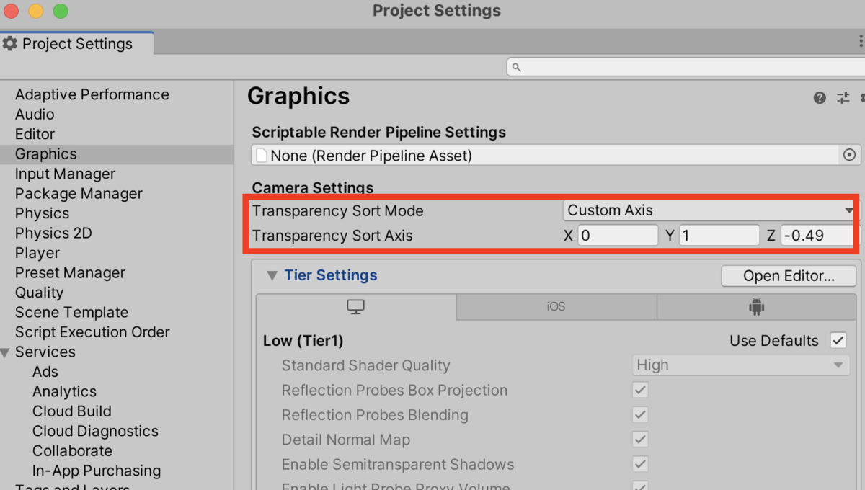865x490 pixels.
Task: Click the Transparency Sort Mode label
Action: pos(338,211)
